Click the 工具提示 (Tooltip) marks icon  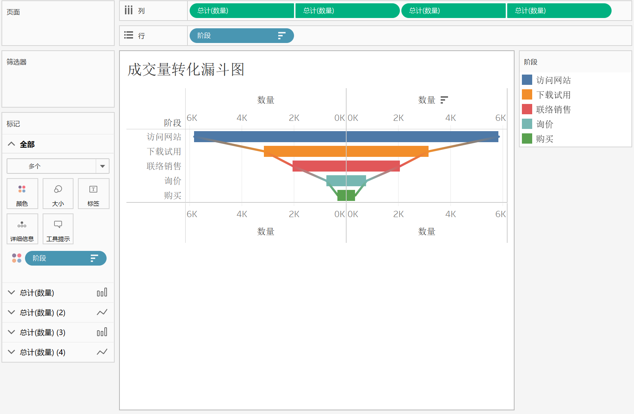(58, 228)
